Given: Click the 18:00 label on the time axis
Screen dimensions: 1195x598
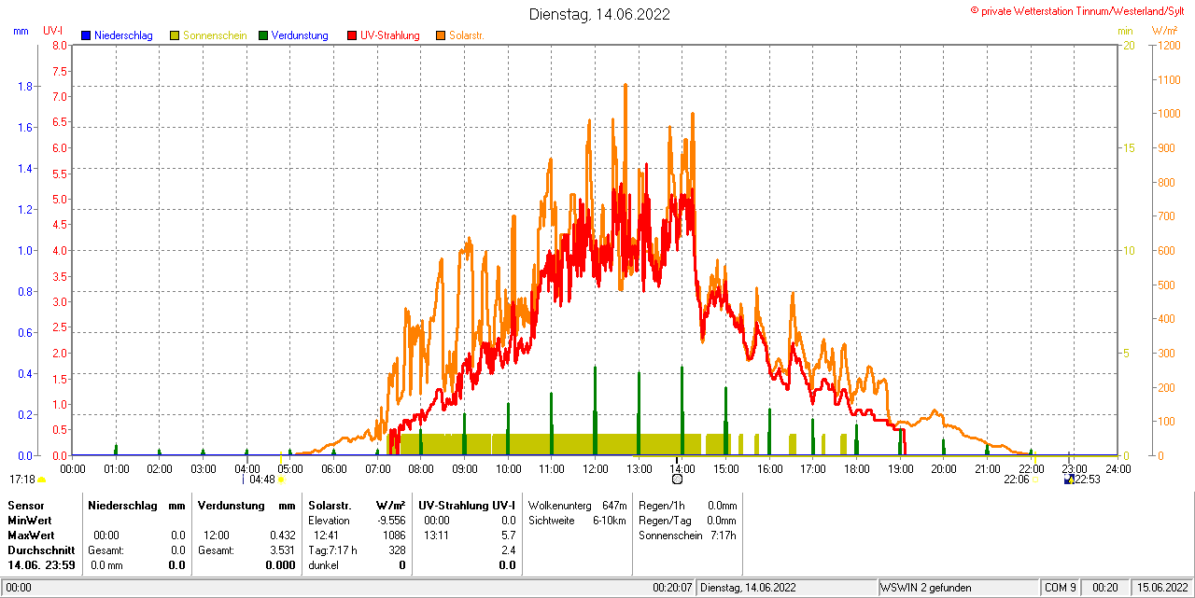Looking at the screenshot, I should (856, 468).
